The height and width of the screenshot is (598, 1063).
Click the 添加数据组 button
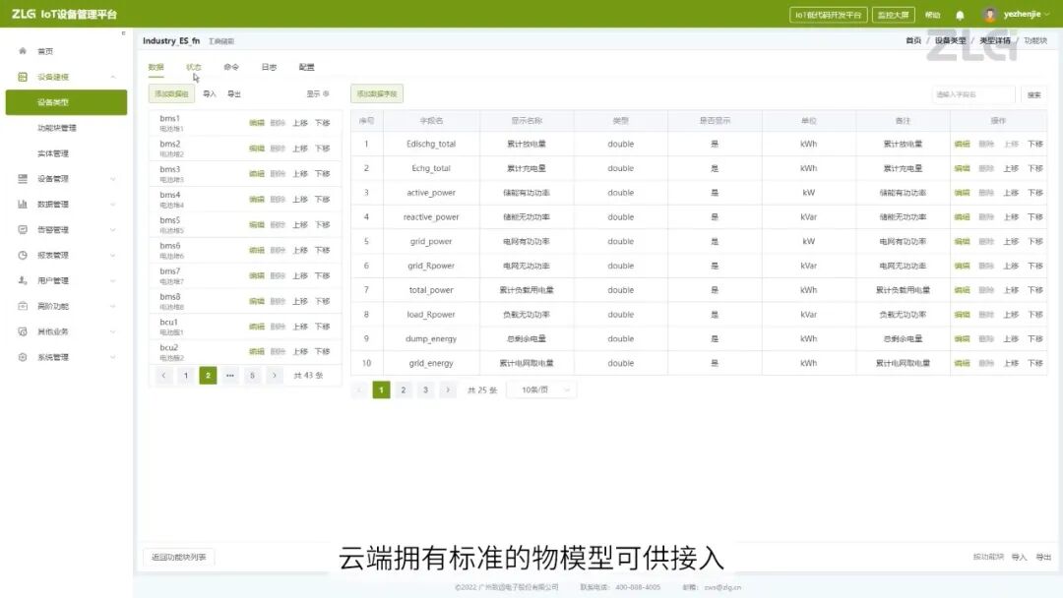tap(169, 94)
